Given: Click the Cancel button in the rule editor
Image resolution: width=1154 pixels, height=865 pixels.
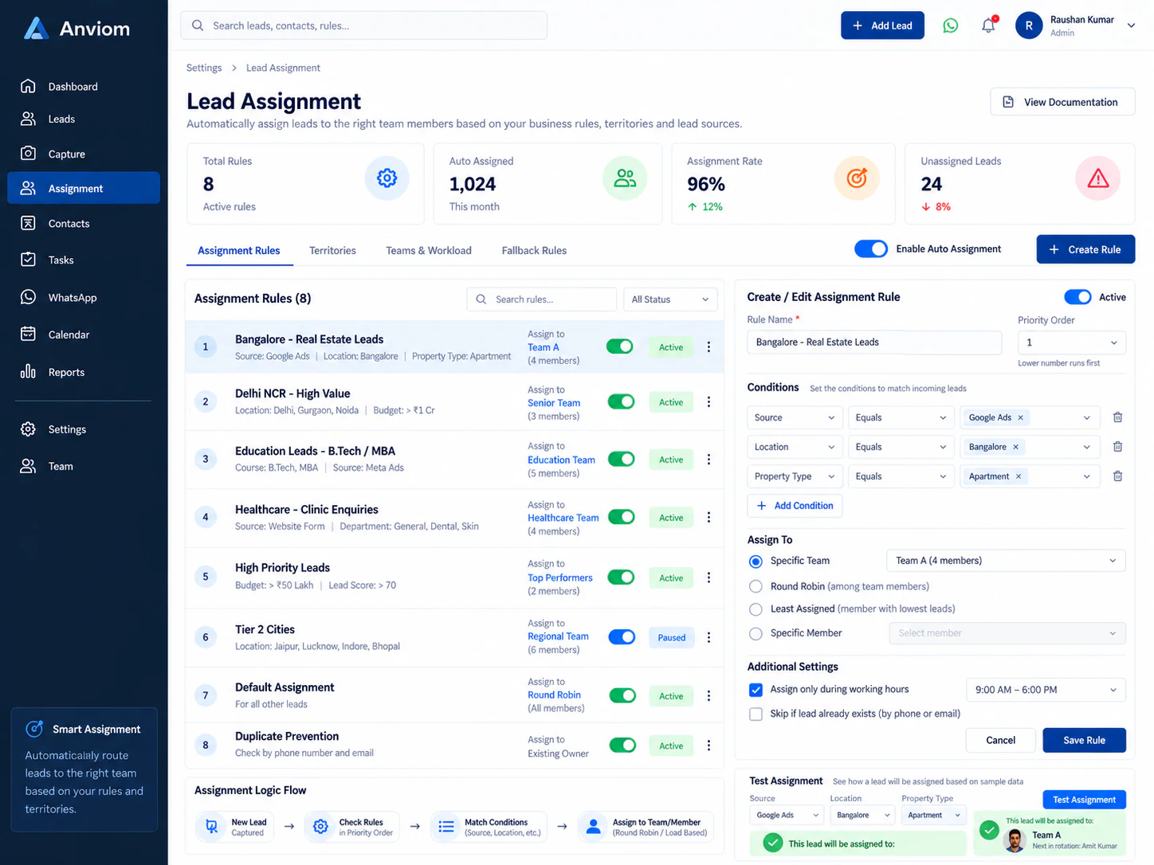Looking at the screenshot, I should [1000, 740].
